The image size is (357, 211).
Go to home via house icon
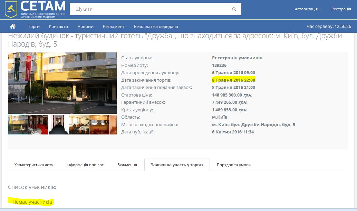pyautogui.click(x=13, y=27)
